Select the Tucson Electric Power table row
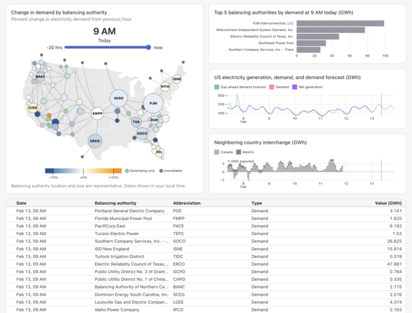Image resolution: width=412 pixels, height=313 pixels. point(117,233)
